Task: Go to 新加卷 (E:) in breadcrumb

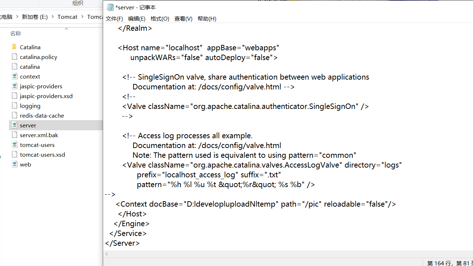Action: [35, 17]
